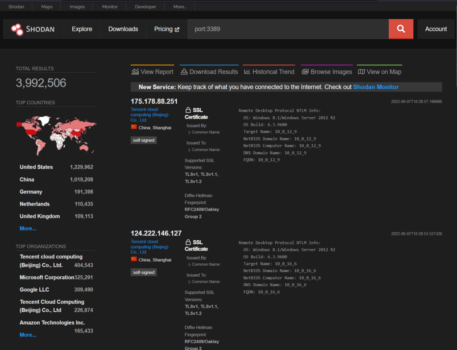The width and height of the screenshot is (457, 350).
Task: Open the Images top bar item
Action: pos(77,6)
